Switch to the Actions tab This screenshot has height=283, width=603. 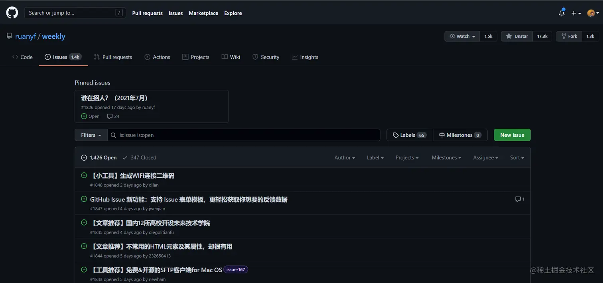[x=157, y=57]
